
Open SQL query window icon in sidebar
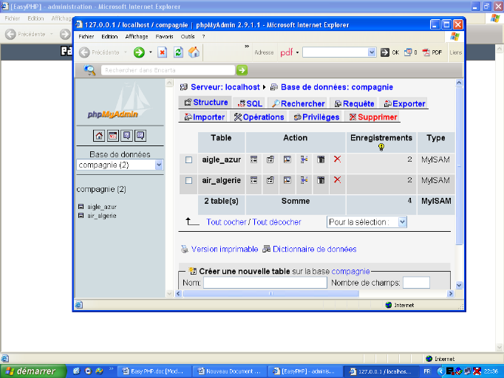[113, 136]
